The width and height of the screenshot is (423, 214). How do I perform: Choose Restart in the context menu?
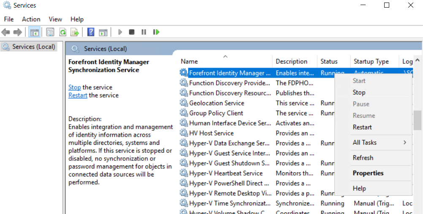(373, 127)
